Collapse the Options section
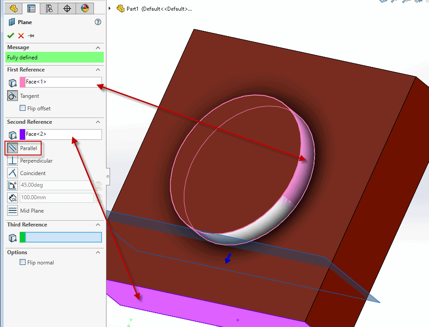This screenshot has height=327, width=429. [98, 252]
